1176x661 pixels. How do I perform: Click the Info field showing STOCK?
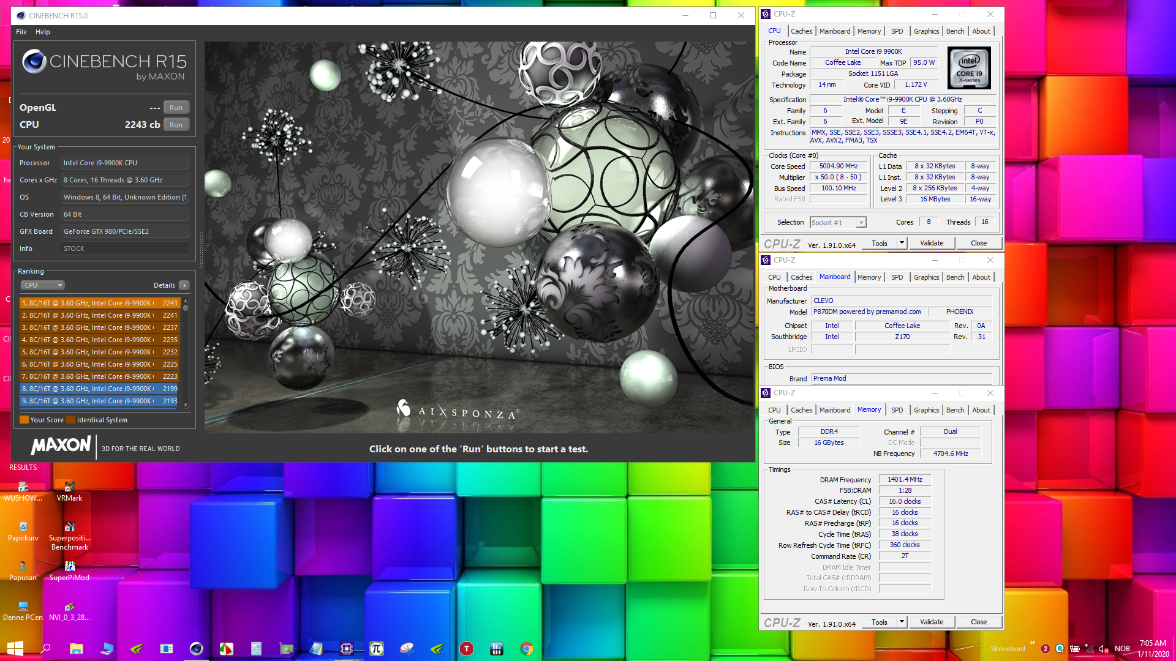click(125, 248)
